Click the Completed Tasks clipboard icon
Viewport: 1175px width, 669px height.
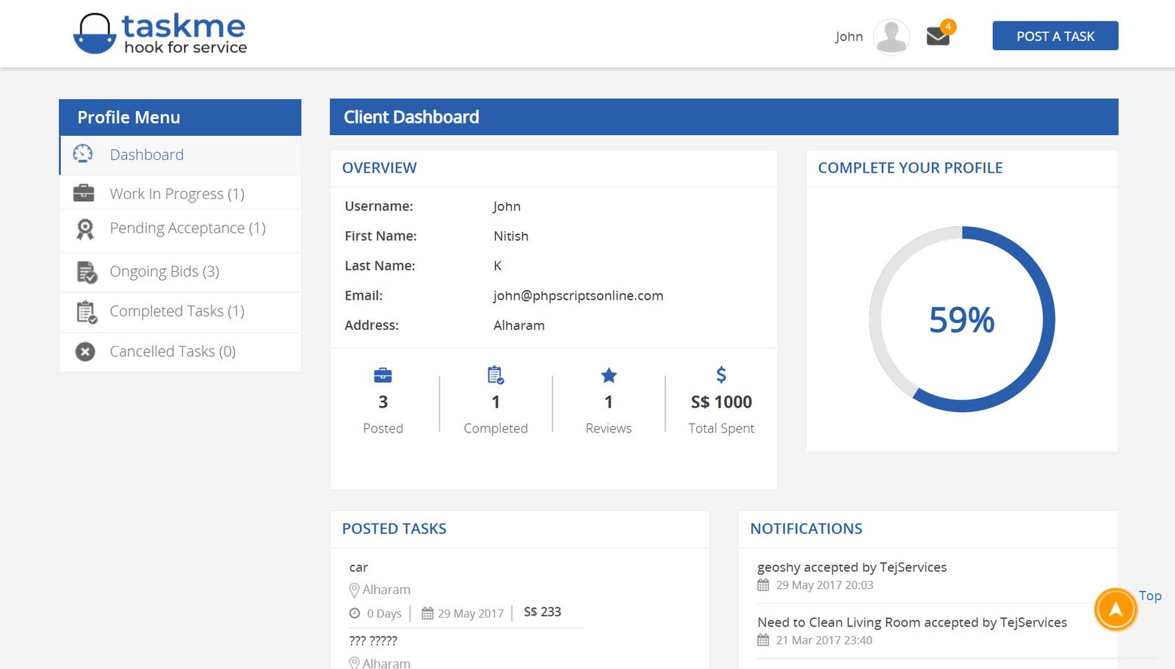pyautogui.click(x=87, y=312)
